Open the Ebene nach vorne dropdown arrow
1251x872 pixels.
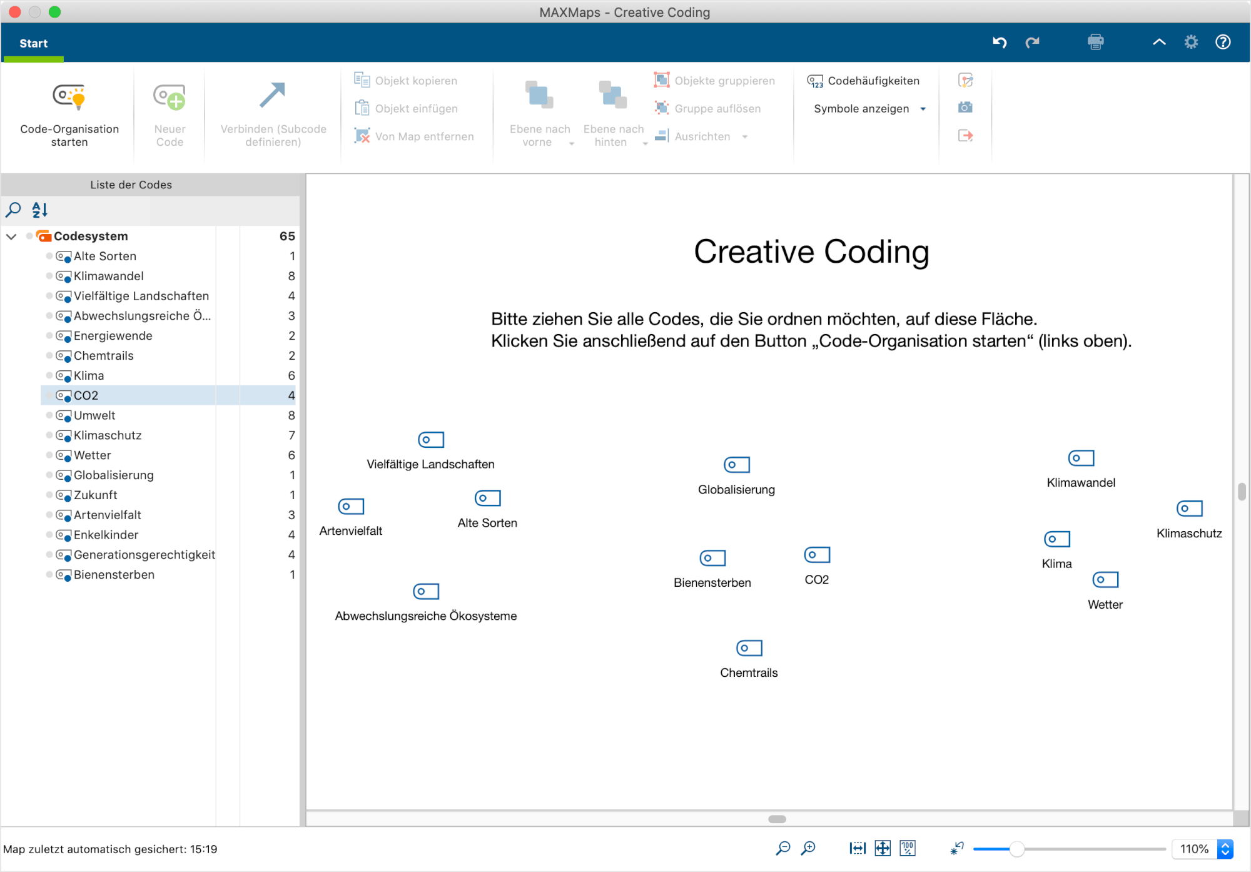click(x=572, y=143)
